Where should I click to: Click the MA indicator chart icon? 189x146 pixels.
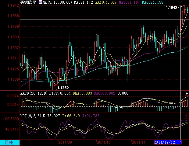coord(40,2)
